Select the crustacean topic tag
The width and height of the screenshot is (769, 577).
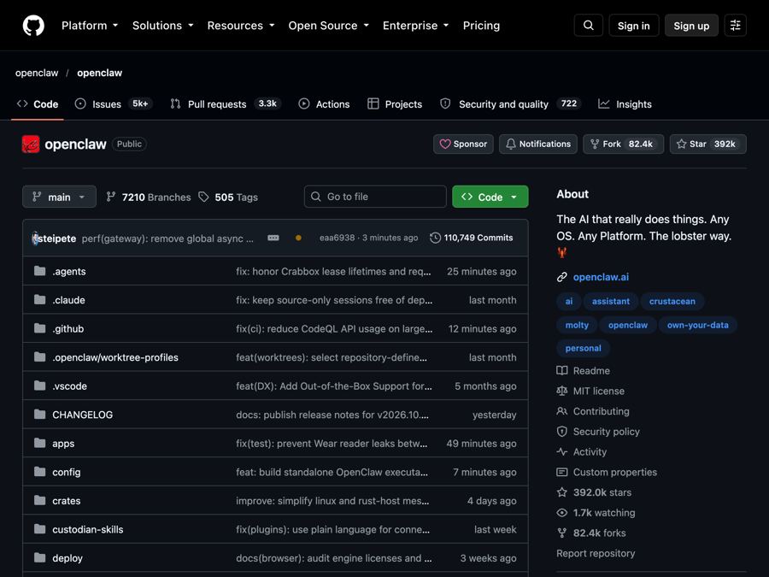672,301
